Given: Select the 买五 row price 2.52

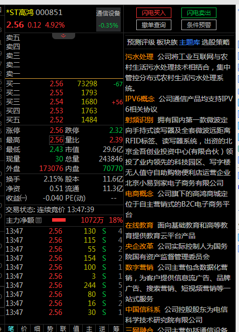Looking at the screenshot, I should pyautogui.click(x=57, y=120).
